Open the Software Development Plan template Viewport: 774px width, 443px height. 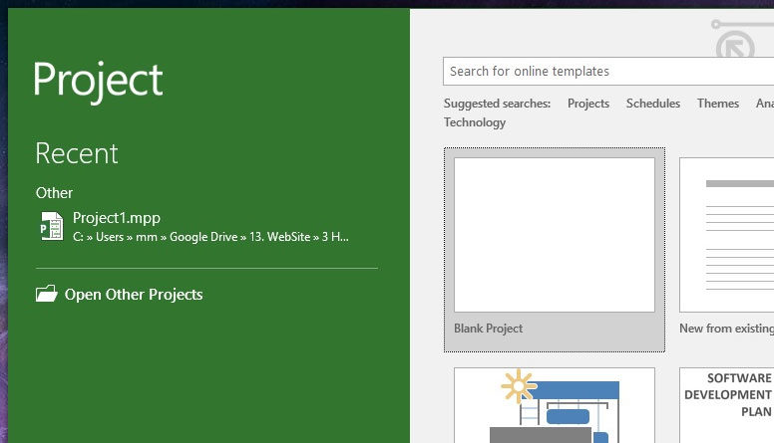726,405
